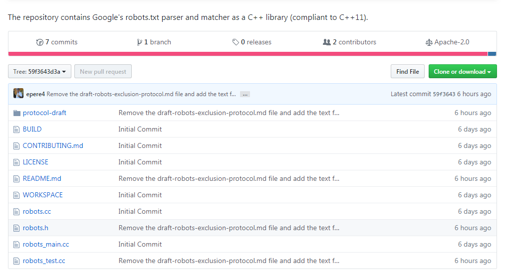Open the 0 releases tab

pos(255,42)
